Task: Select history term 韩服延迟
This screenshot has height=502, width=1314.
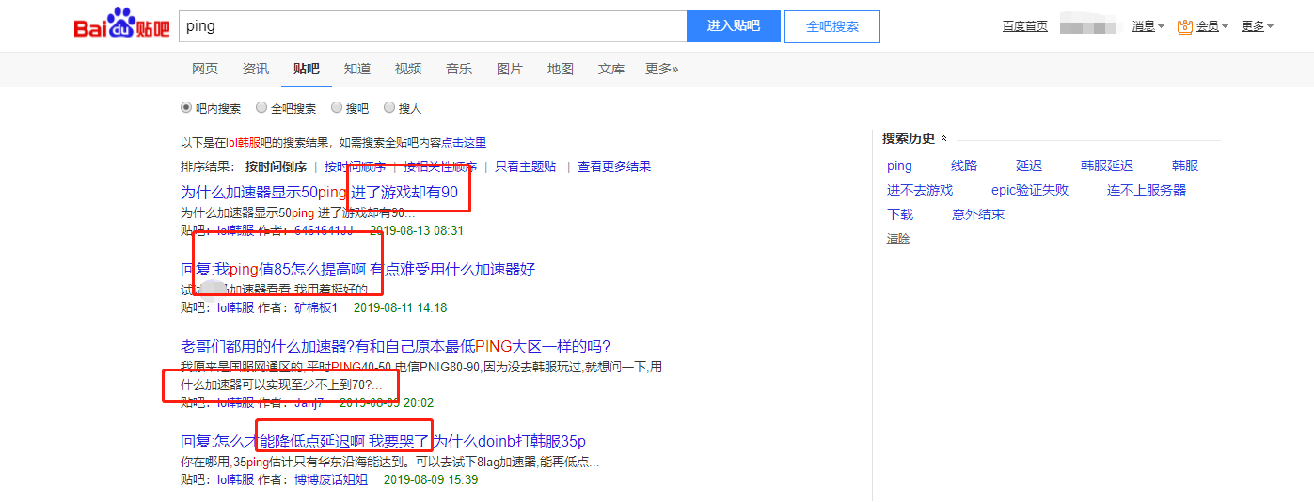Action: tap(1107, 165)
